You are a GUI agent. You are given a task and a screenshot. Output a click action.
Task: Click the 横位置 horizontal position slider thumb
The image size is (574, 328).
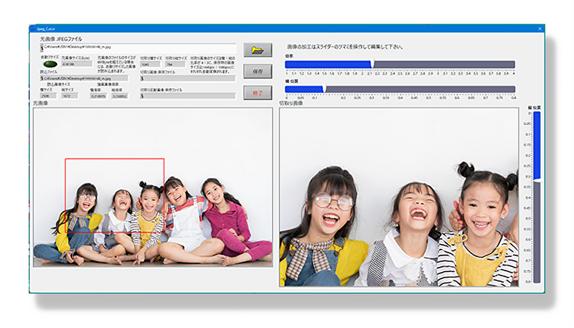(x=324, y=89)
